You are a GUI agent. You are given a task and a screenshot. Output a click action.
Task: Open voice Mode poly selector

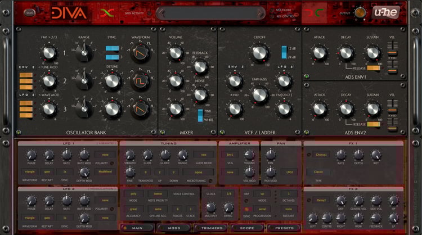[133, 193]
